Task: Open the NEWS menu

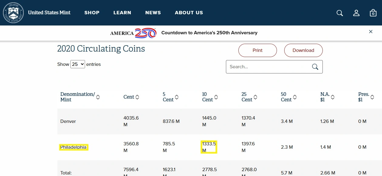Action: pyautogui.click(x=153, y=13)
